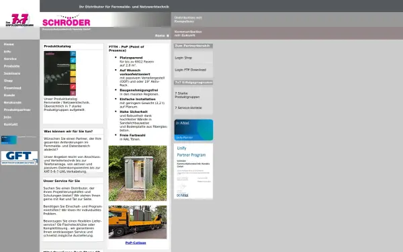Viewport: 403px width, 252px height.
Task: Click the Mitel Unify Partner banner
Action: tap(193, 130)
